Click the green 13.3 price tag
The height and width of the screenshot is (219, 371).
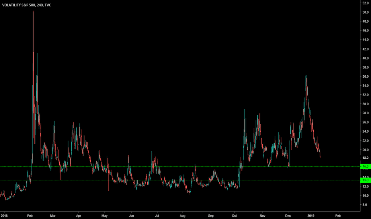pos(365,180)
